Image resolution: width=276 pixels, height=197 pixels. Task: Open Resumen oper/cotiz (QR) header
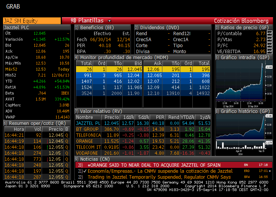(x=37, y=123)
